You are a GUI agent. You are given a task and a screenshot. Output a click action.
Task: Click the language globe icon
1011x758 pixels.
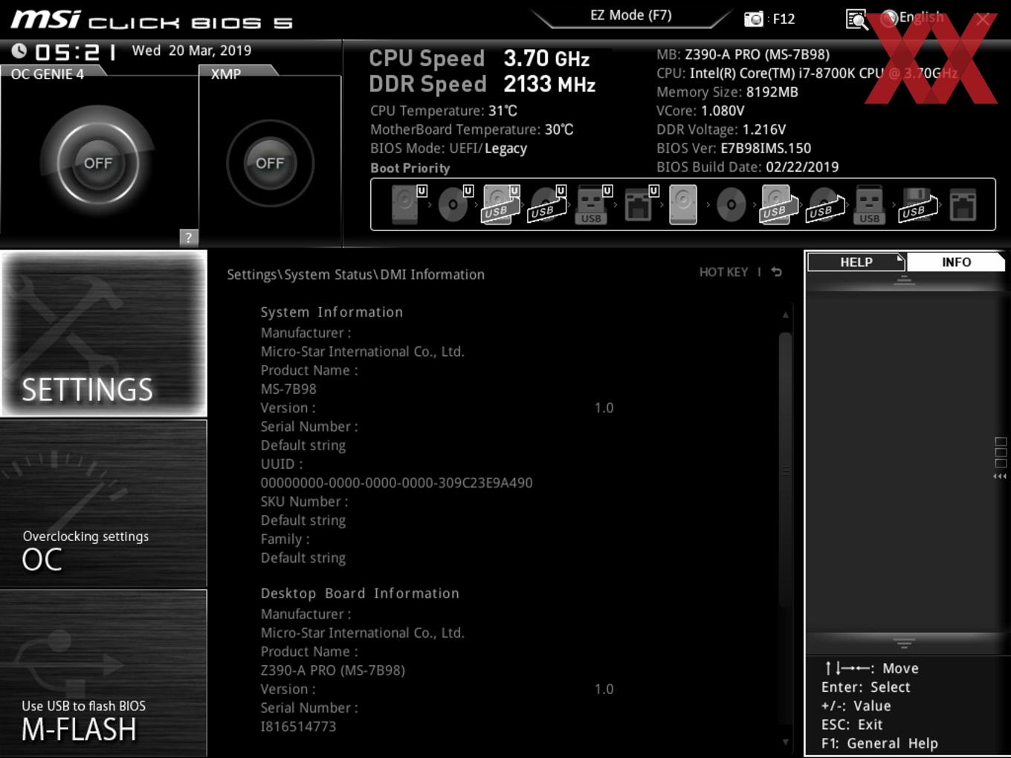(x=889, y=19)
